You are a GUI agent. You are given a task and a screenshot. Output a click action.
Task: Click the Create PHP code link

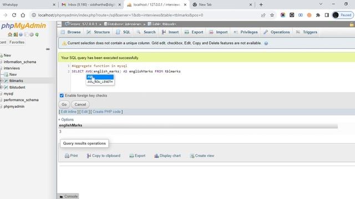(106, 112)
